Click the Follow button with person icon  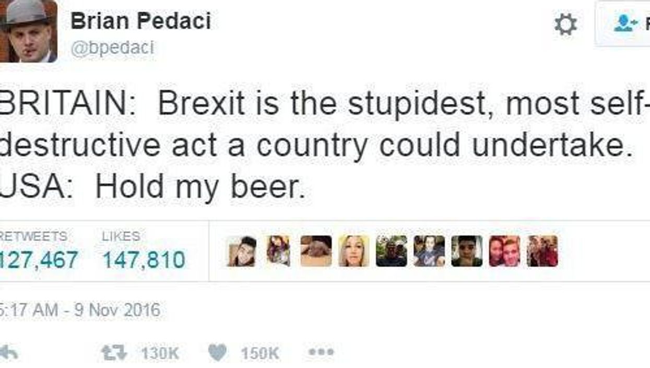click(x=625, y=23)
